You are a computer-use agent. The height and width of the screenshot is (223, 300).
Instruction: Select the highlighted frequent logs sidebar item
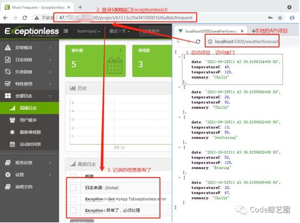pos(29,108)
